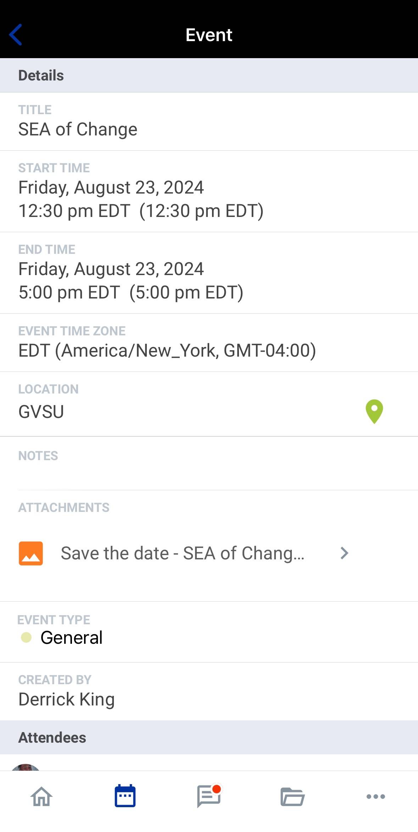
Task: Open the green map location pin
Action: (x=374, y=411)
